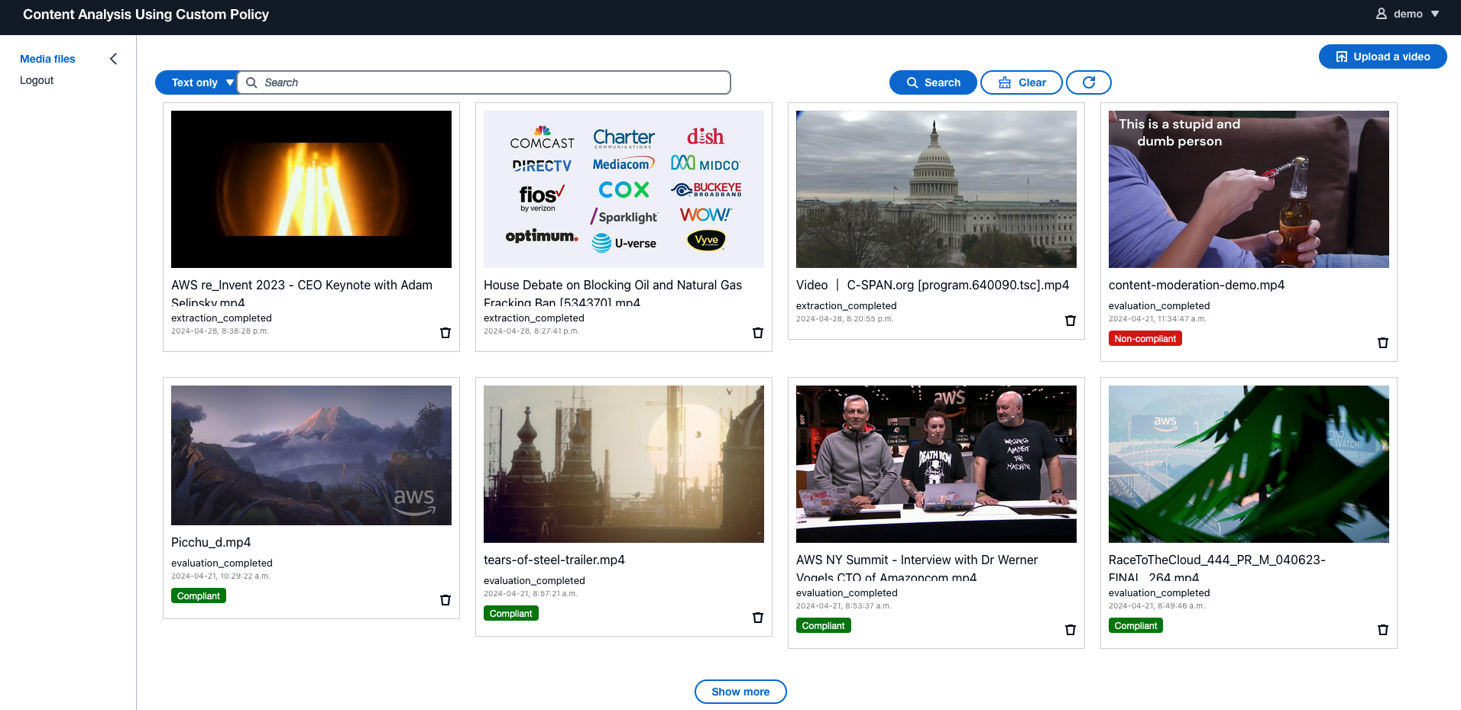
Task: Open the Picchu_d mountain thumbnail
Action: click(x=311, y=455)
